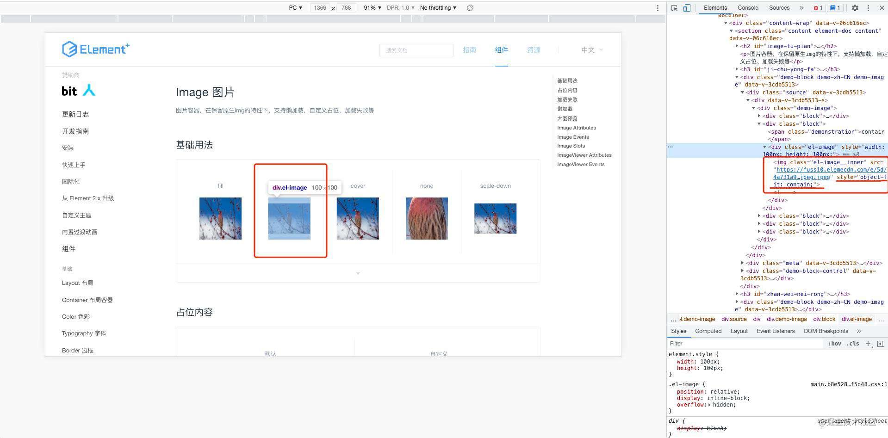This screenshot has height=438, width=888.
Task: Switch to the Console tab
Action: 748,8
